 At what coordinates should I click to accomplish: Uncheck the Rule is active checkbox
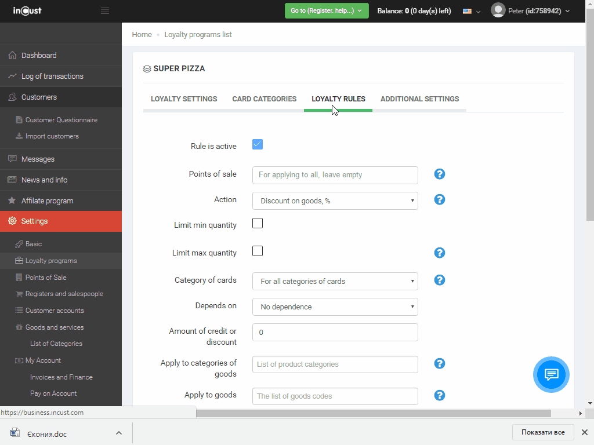point(258,144)
